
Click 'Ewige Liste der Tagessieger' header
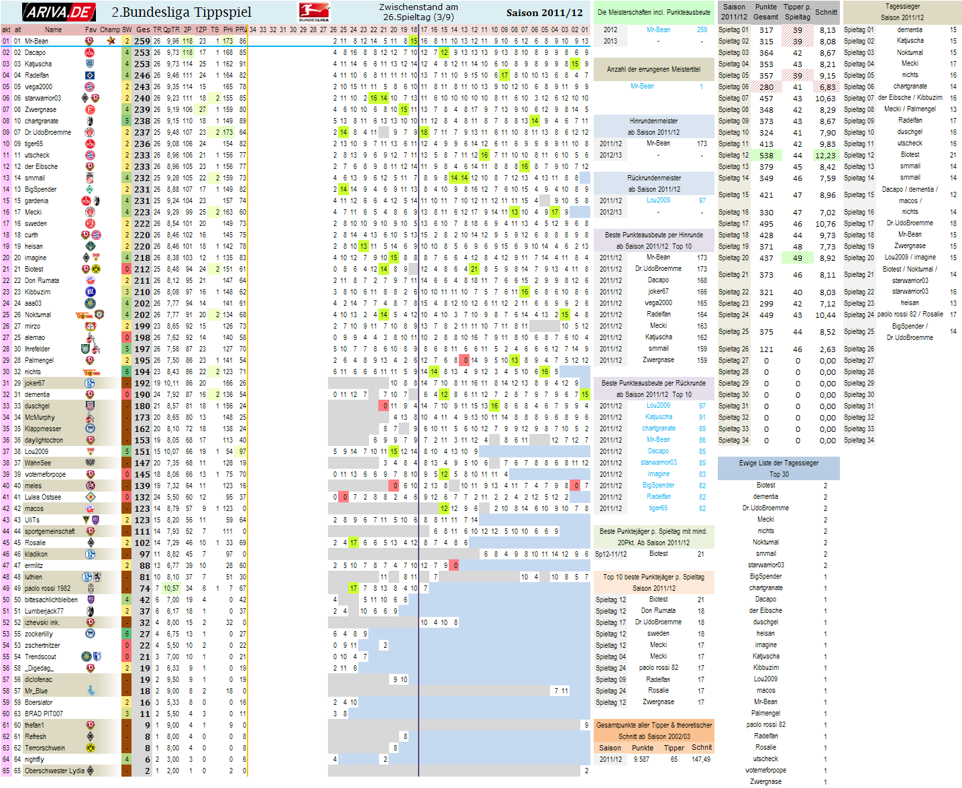[x=779, y=468]
